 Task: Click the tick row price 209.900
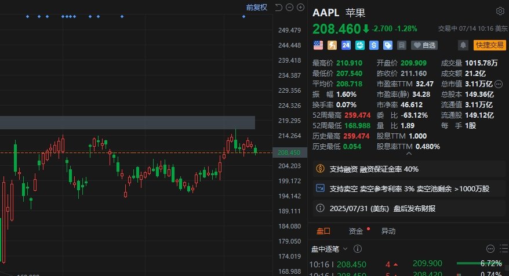pos(427,263)
